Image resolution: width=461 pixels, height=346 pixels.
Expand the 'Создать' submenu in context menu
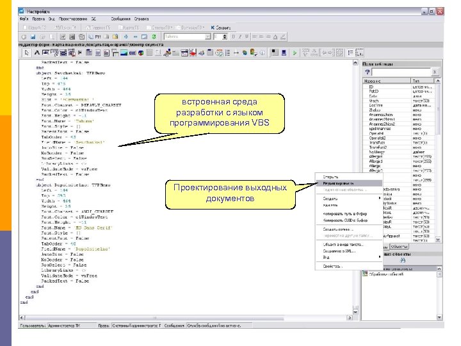(x=348, y=199)
